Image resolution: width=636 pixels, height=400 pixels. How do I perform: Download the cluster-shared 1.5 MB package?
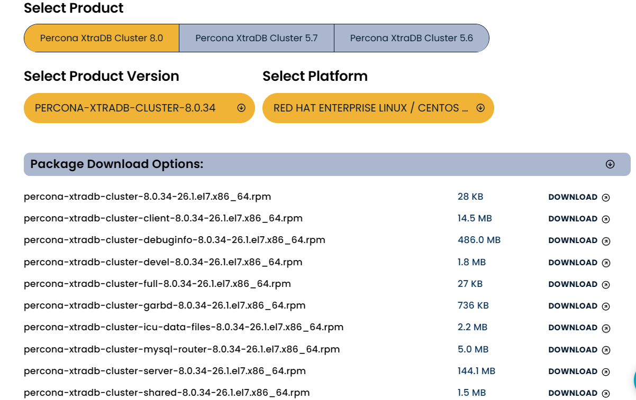pyautogui.click(x=573, y=393)
